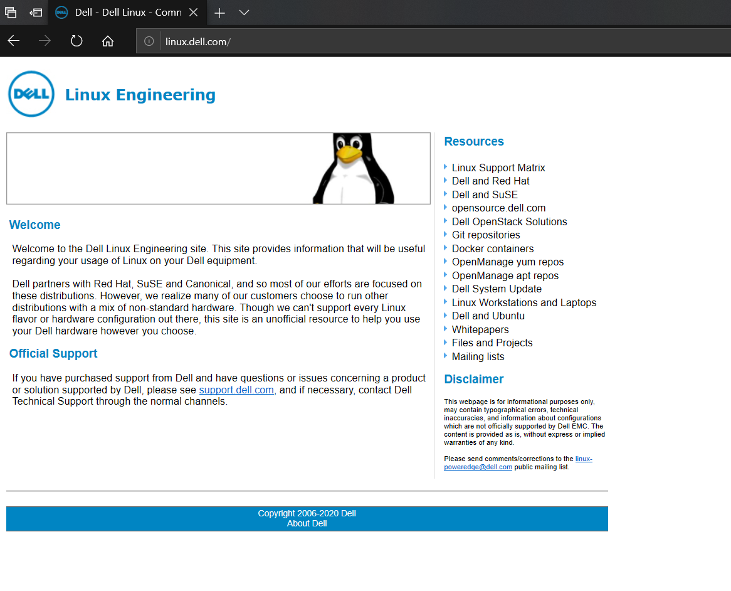This screenshot has width=731, height=591.
Task: Open Dell and Red Hat link
Action: point(490,181)
